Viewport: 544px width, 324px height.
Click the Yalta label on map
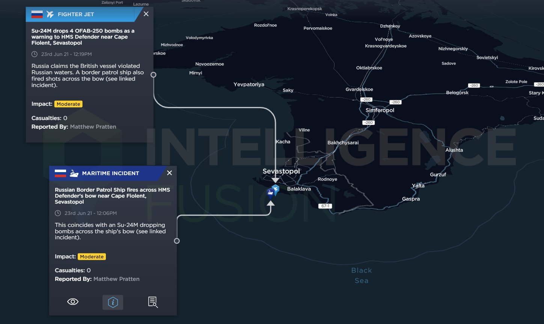(x=418, y=186)
